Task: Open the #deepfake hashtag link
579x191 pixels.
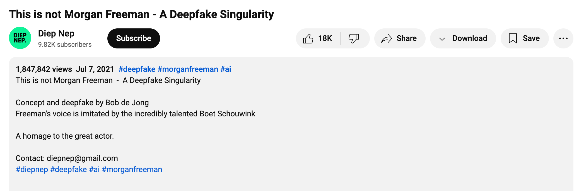Action: tap(137, 69)
